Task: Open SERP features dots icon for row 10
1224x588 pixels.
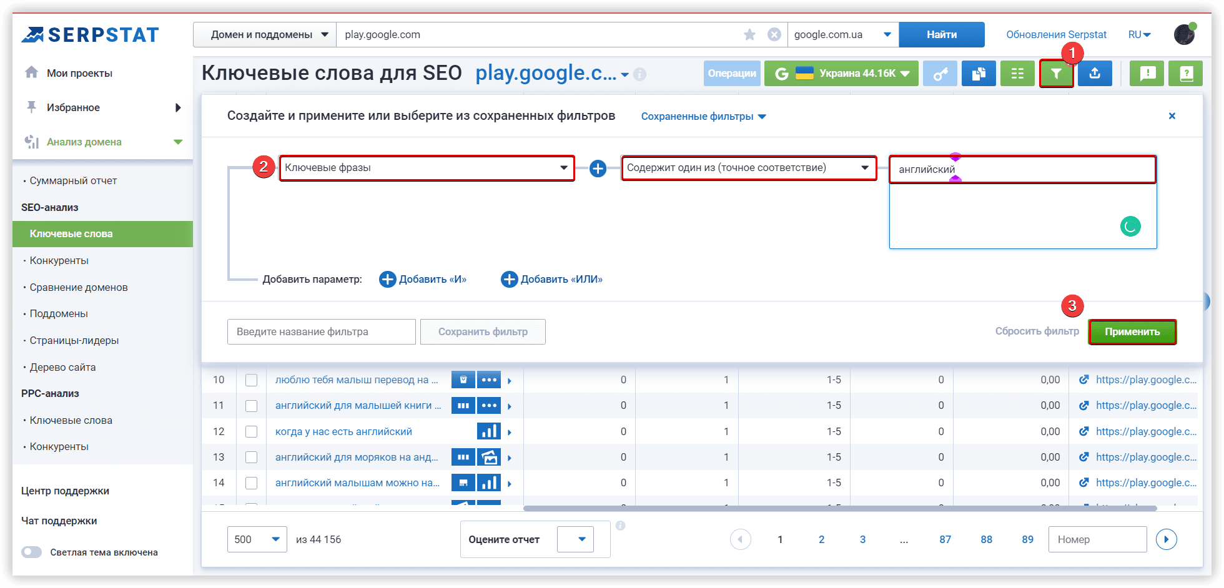Action: click(489, 380)
